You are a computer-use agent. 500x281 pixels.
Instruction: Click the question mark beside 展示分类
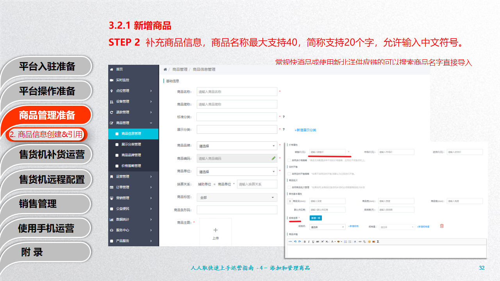click(284, 129)
